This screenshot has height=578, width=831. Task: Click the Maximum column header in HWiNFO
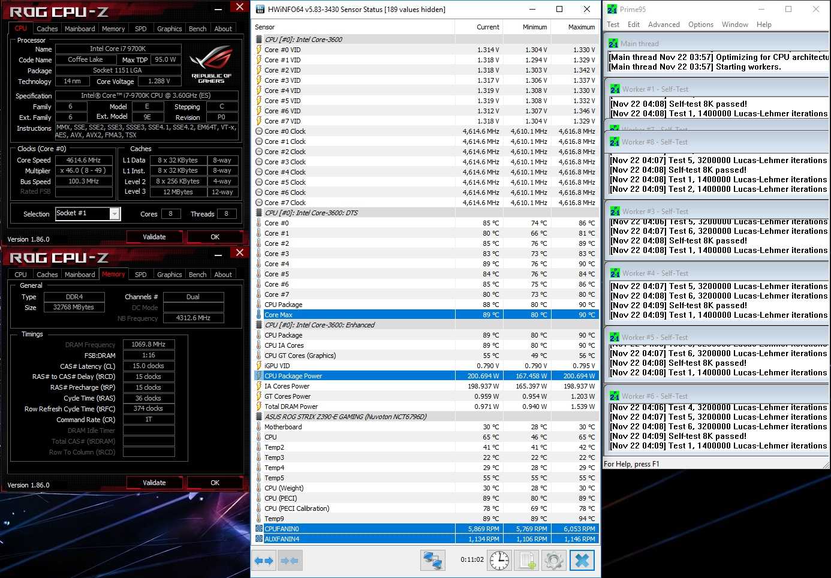[x=581, y=27]
